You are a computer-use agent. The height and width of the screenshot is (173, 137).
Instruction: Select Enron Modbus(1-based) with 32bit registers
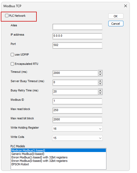tap(59, 157)
